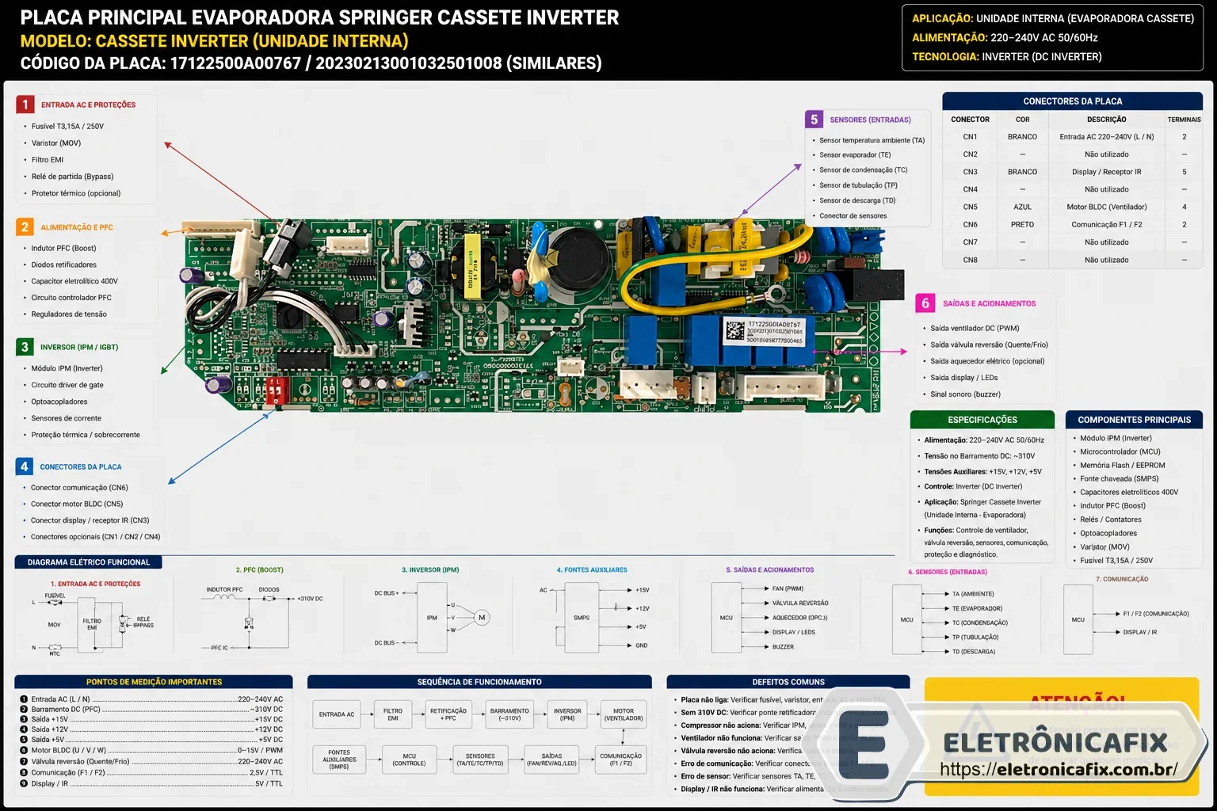The width and height of the screenshot is (1217, 811).
Task: Click the TERMINAIS column header
Action: pos(1184,120)
